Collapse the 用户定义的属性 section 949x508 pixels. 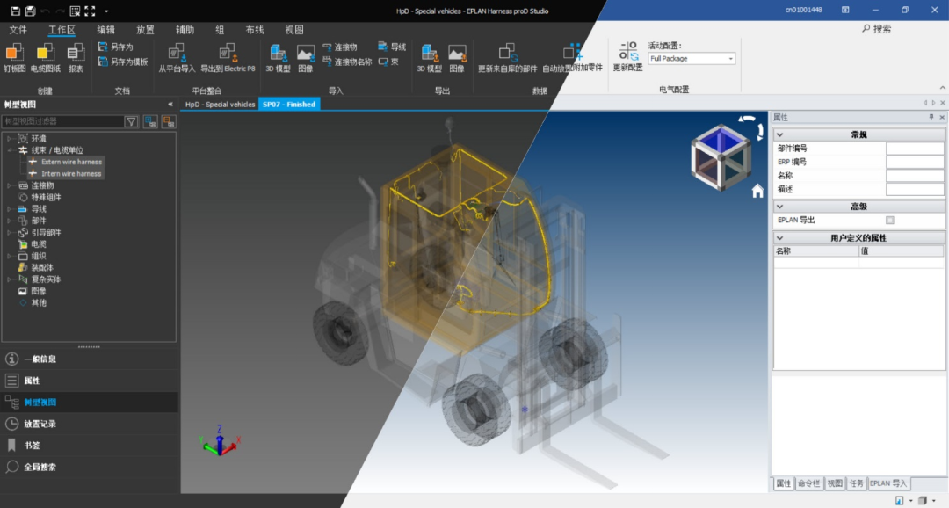pyautogui.click(x=779, y=238)
